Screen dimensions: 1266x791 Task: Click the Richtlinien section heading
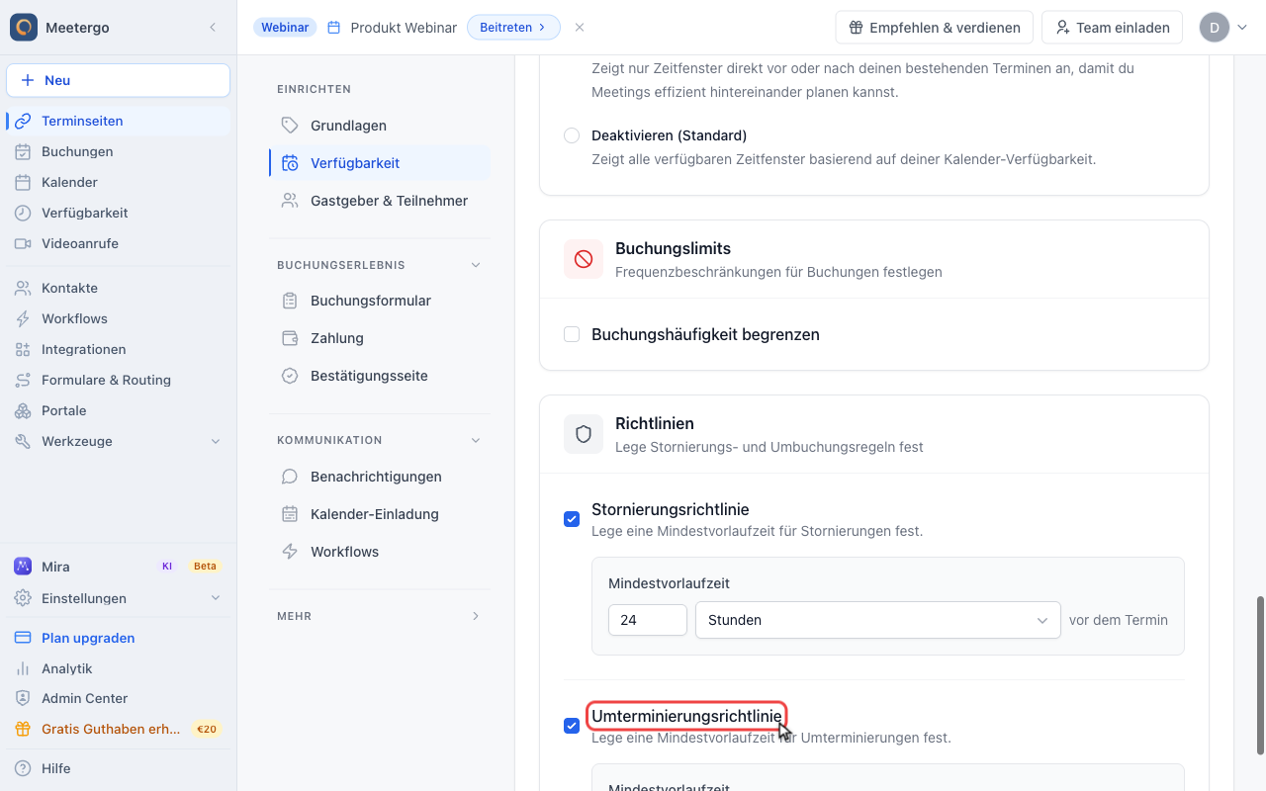(x=655, y=423)
